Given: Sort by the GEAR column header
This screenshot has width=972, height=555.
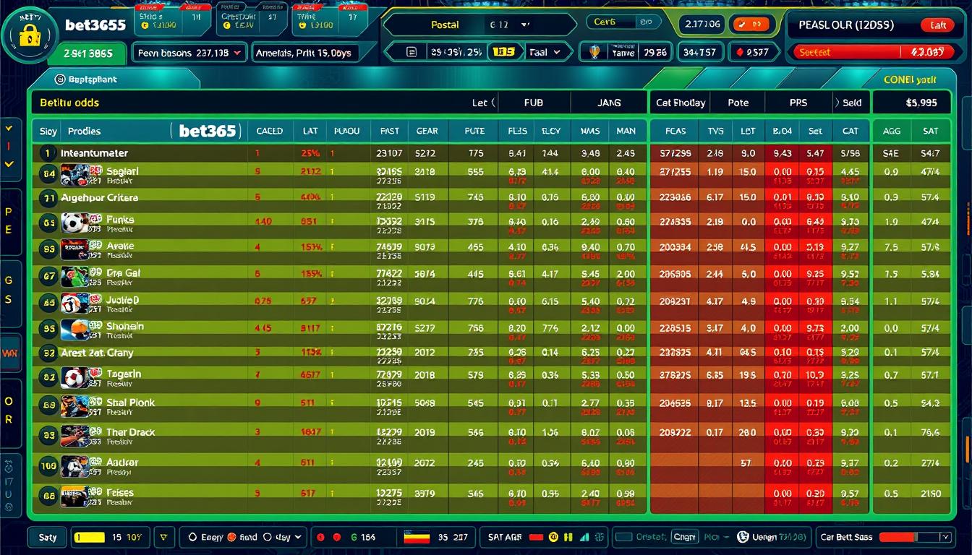Looking at the screenshot, I should tap(427, 131).
